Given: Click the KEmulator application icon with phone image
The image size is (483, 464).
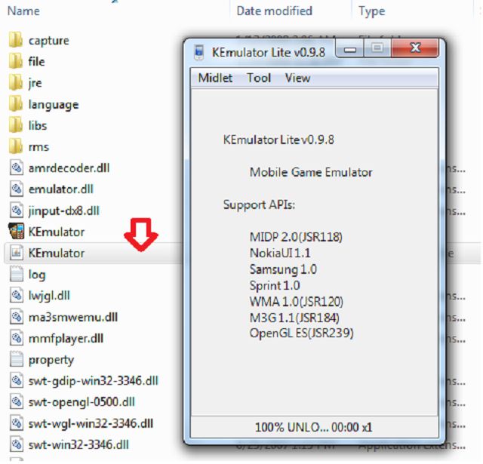Looking at the screenshot, I should (x=17, y=232).
